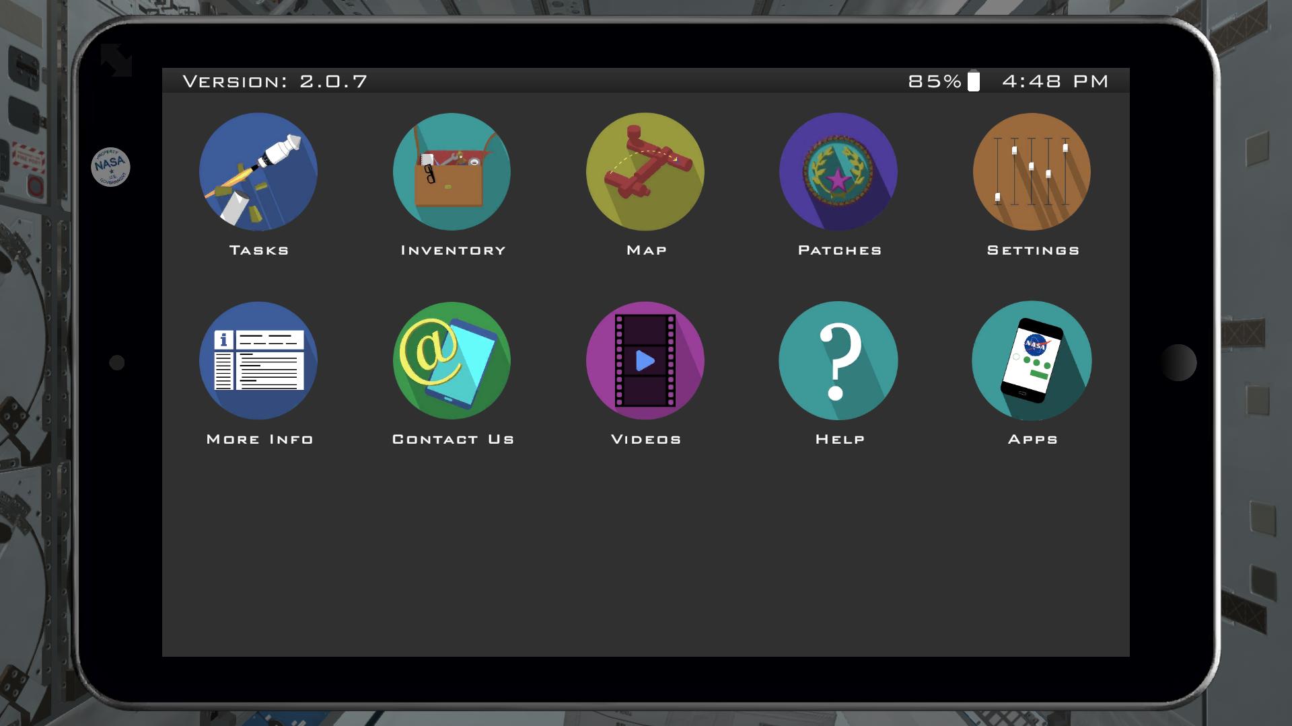This screenshot has height=726, width=1292.
Task: Click the fullscreen arrows icon on tablet bezel
Action: 116,60
